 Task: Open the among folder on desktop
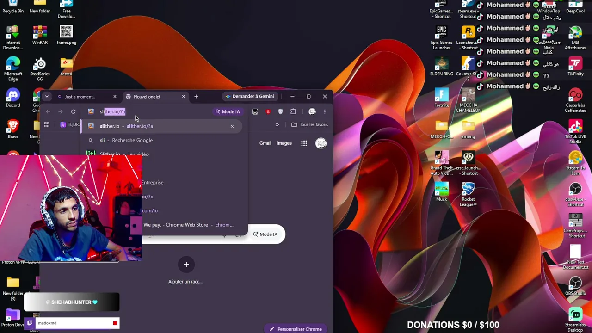click(468, 129)
